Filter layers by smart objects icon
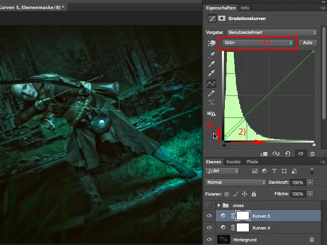This screenshot has height=245, width=327. click(x=294, y=171)
